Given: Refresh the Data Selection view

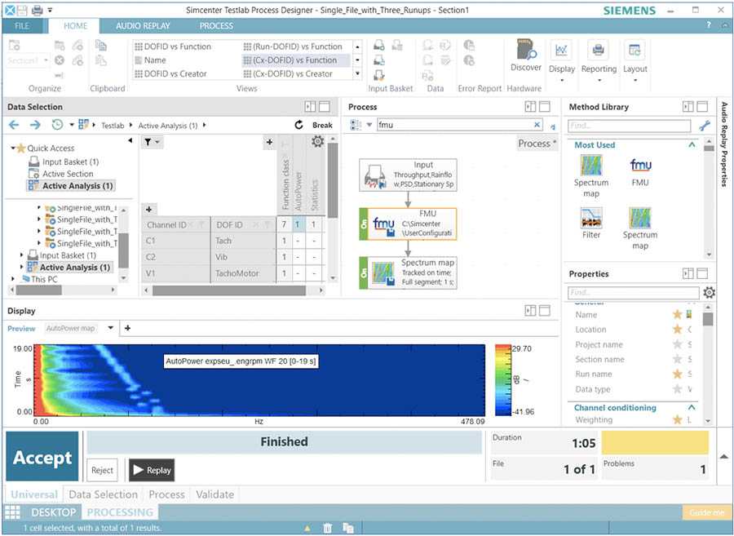Looking at the screenshot, I should click(x=298, y=125).
